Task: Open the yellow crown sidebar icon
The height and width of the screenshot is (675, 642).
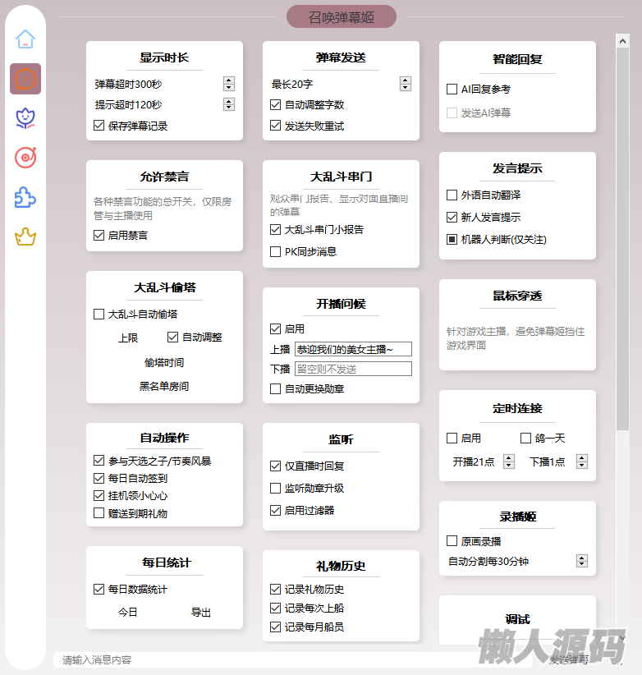Action: coord(25,236)
